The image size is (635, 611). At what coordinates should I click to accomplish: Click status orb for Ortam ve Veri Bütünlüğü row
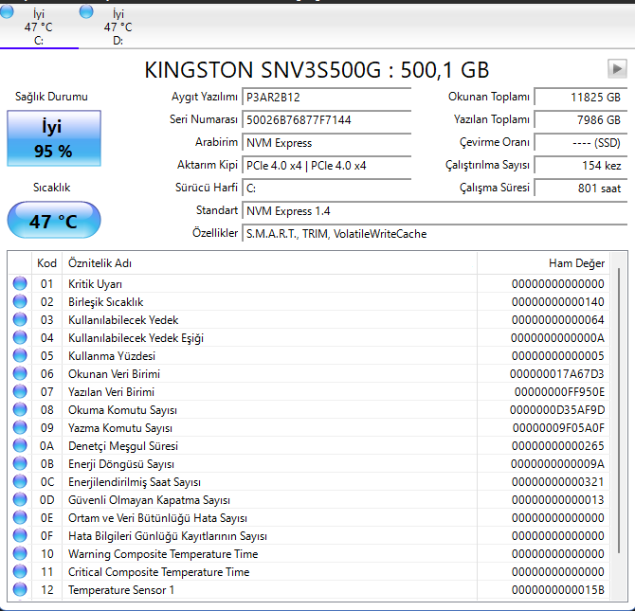(x=20, y=517)
